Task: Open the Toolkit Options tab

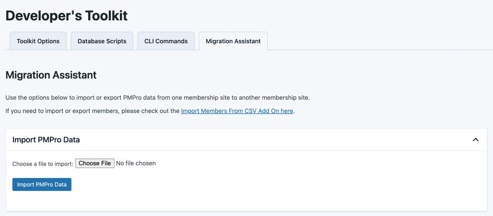Action: (38, 41)
